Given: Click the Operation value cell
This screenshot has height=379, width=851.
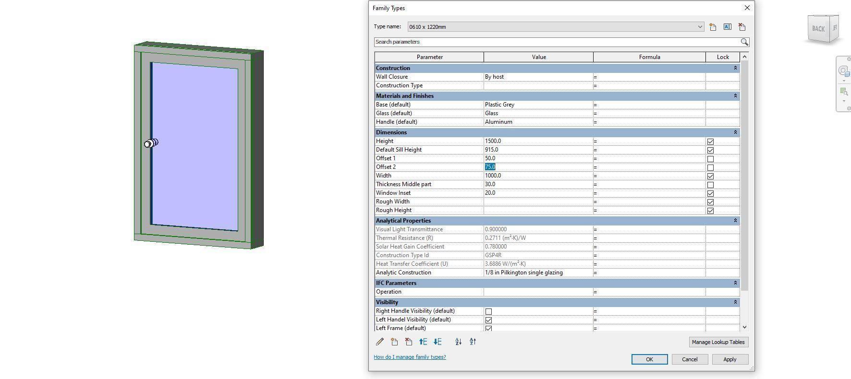Looking at the screenshot, I should [538, 292].
